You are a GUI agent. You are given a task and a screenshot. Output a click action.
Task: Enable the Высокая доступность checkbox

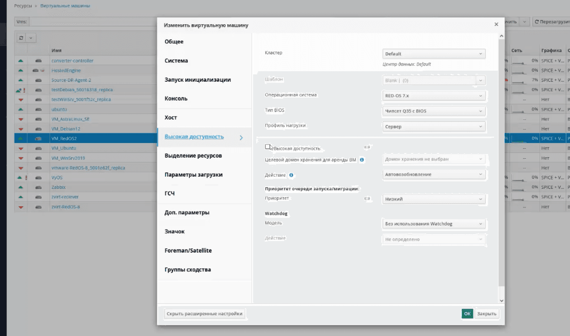point(268,147)
